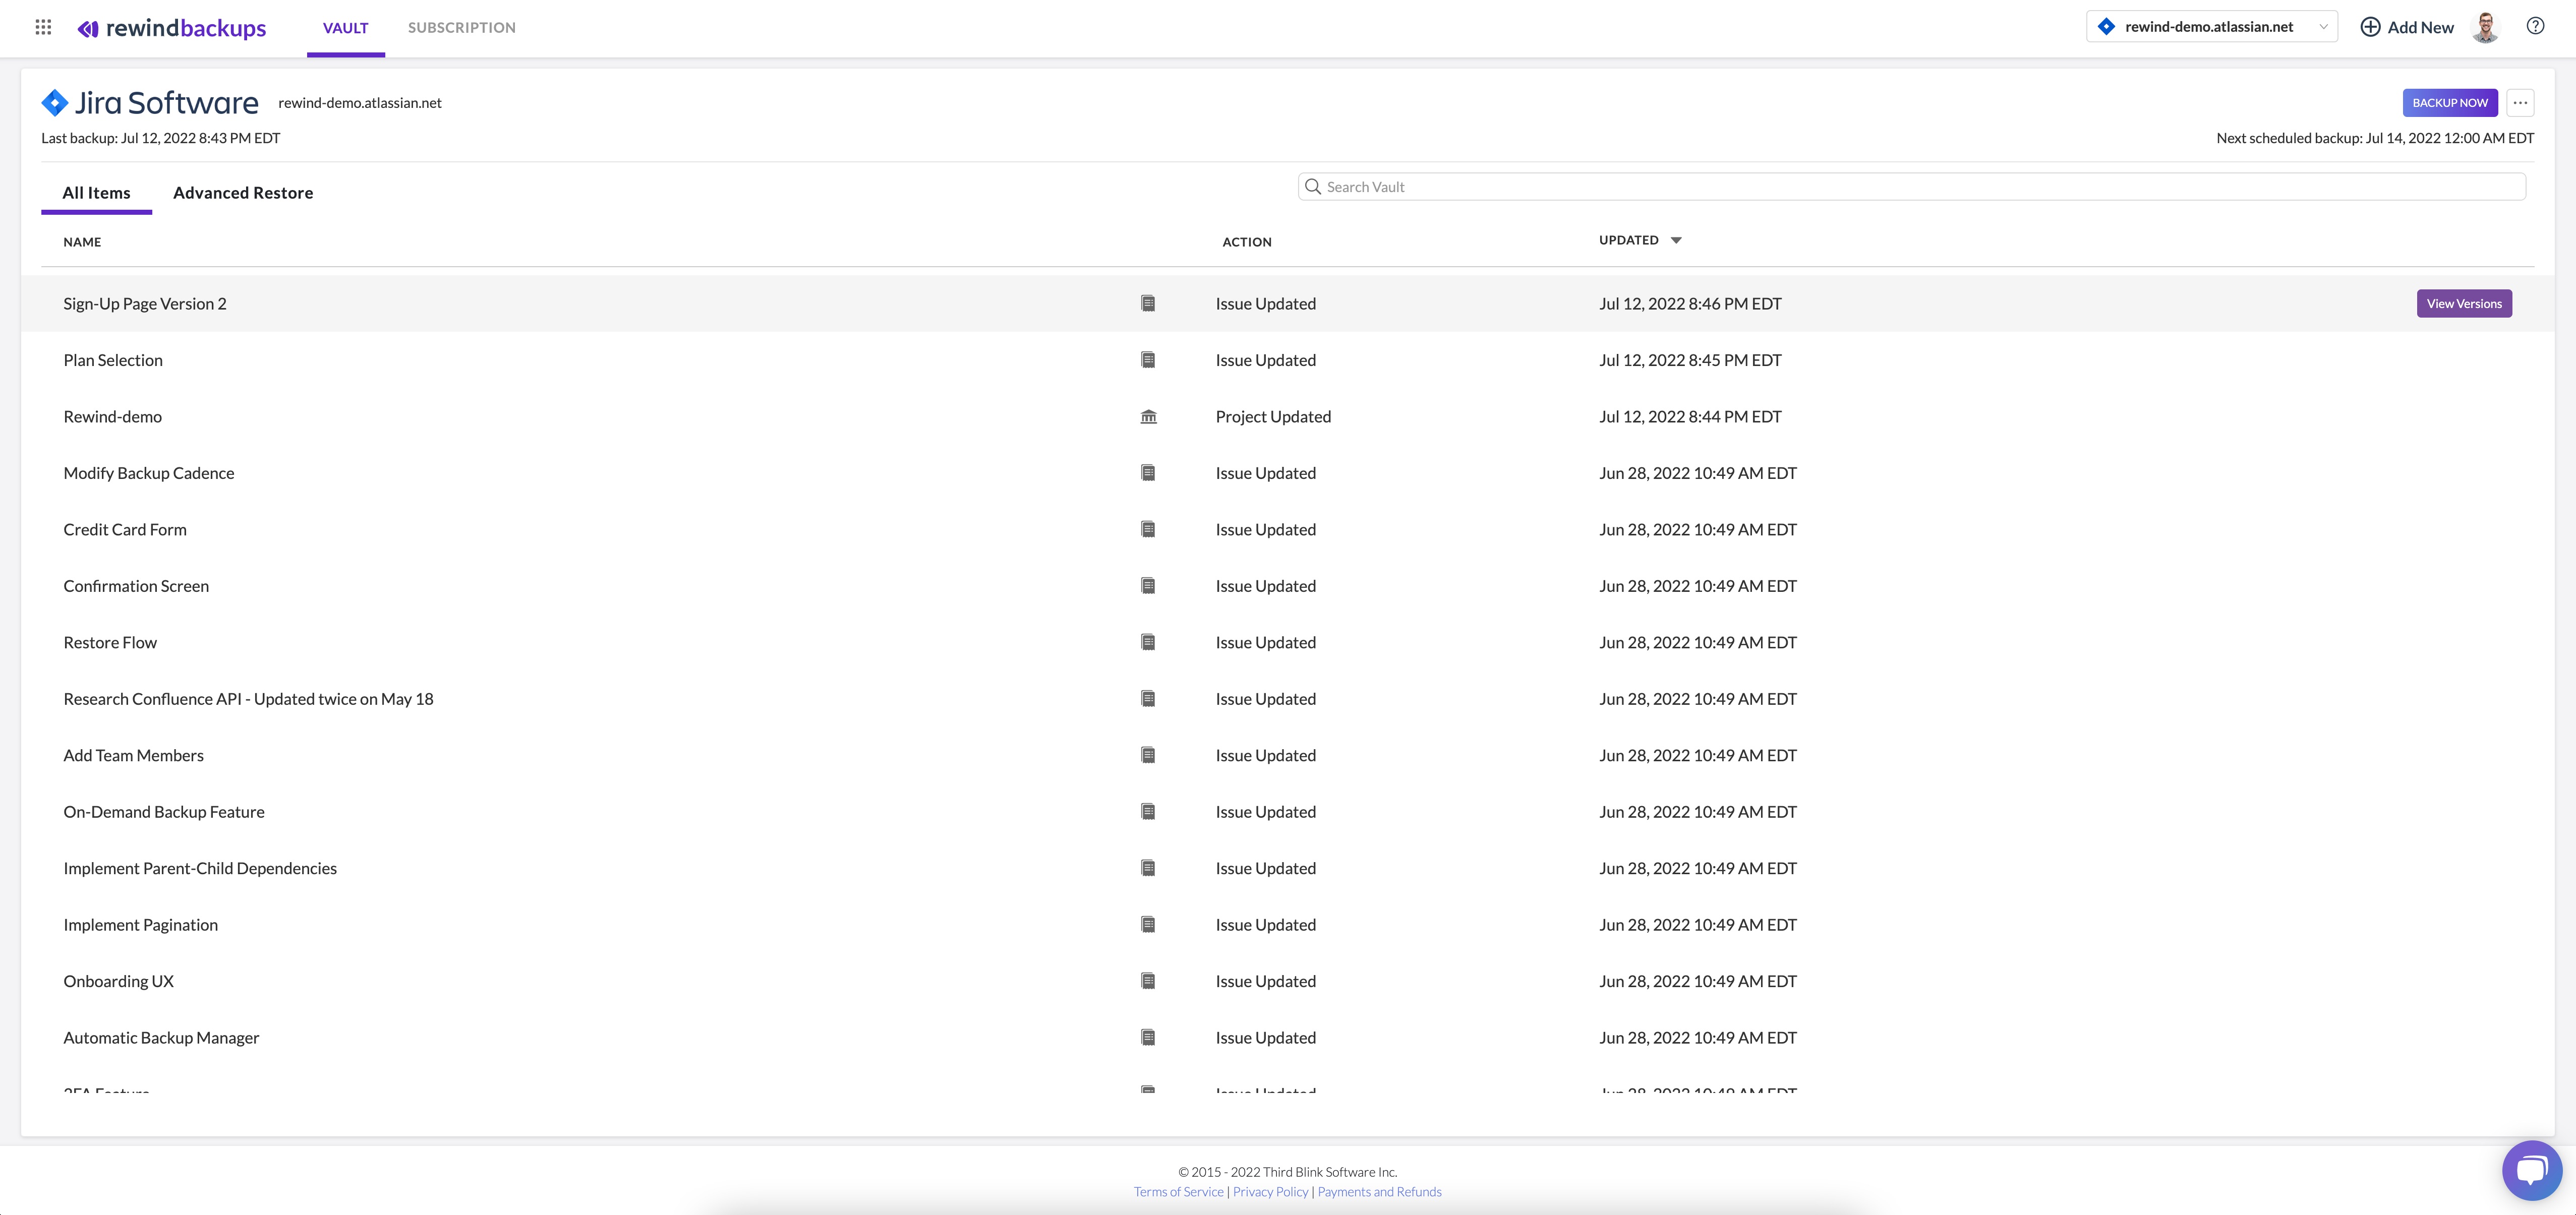Open the more options ellipsis button

pos(2520,103)
